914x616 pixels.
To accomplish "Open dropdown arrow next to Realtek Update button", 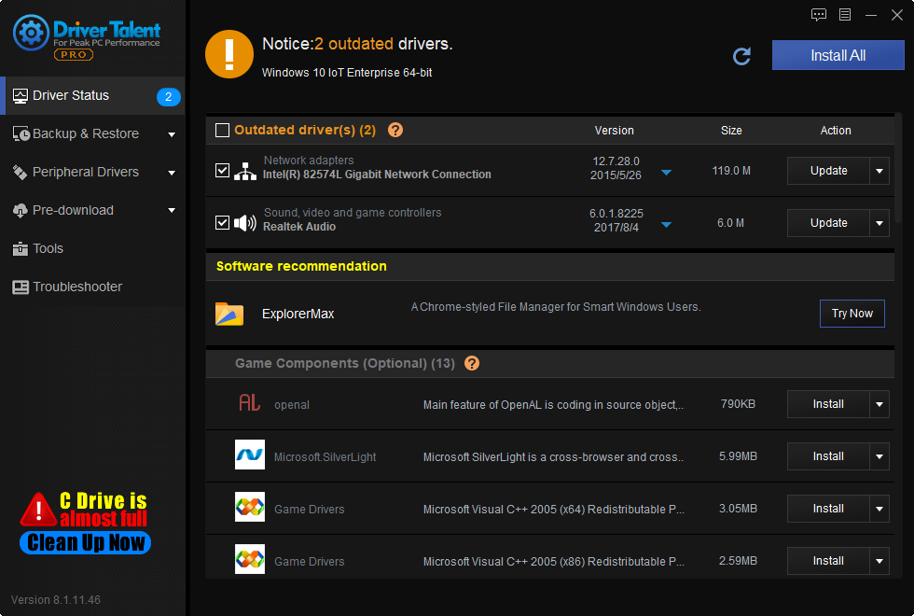I will [879, 223].
